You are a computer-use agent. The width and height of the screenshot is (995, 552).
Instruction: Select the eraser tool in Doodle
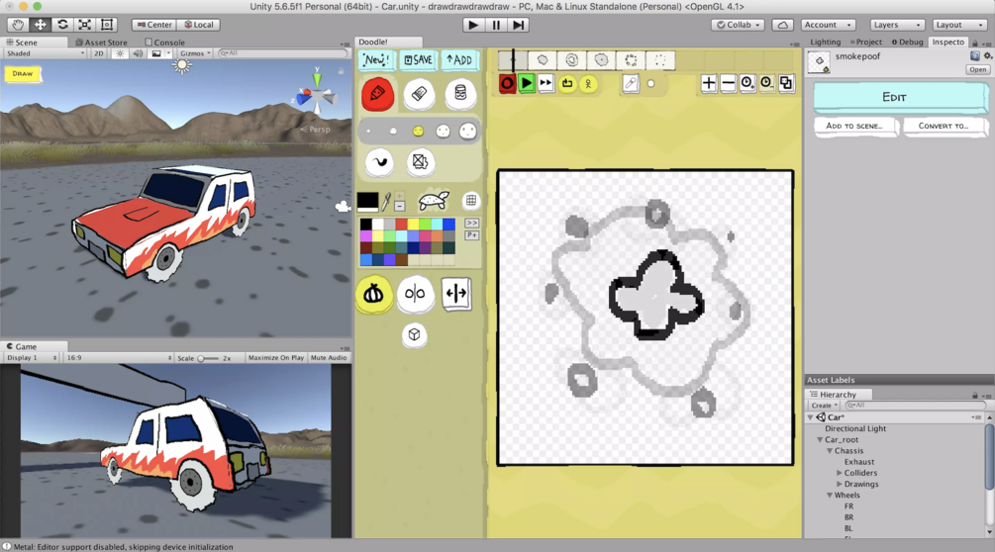coord(419,94)
